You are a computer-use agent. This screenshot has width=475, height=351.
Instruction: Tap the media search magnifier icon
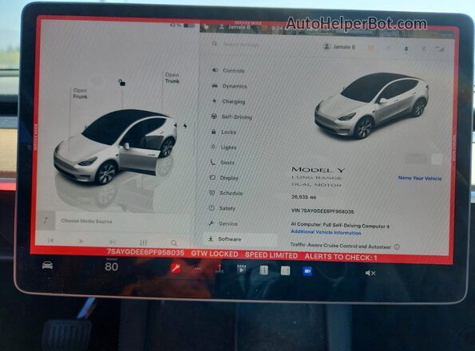(x=174, y=243)
